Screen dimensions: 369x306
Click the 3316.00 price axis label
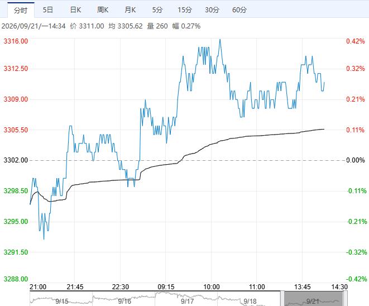click(16, 41)
